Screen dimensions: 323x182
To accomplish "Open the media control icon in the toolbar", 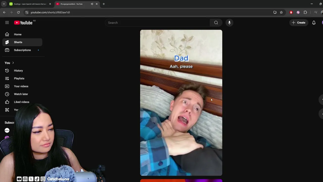I will (x=315, y=12).
